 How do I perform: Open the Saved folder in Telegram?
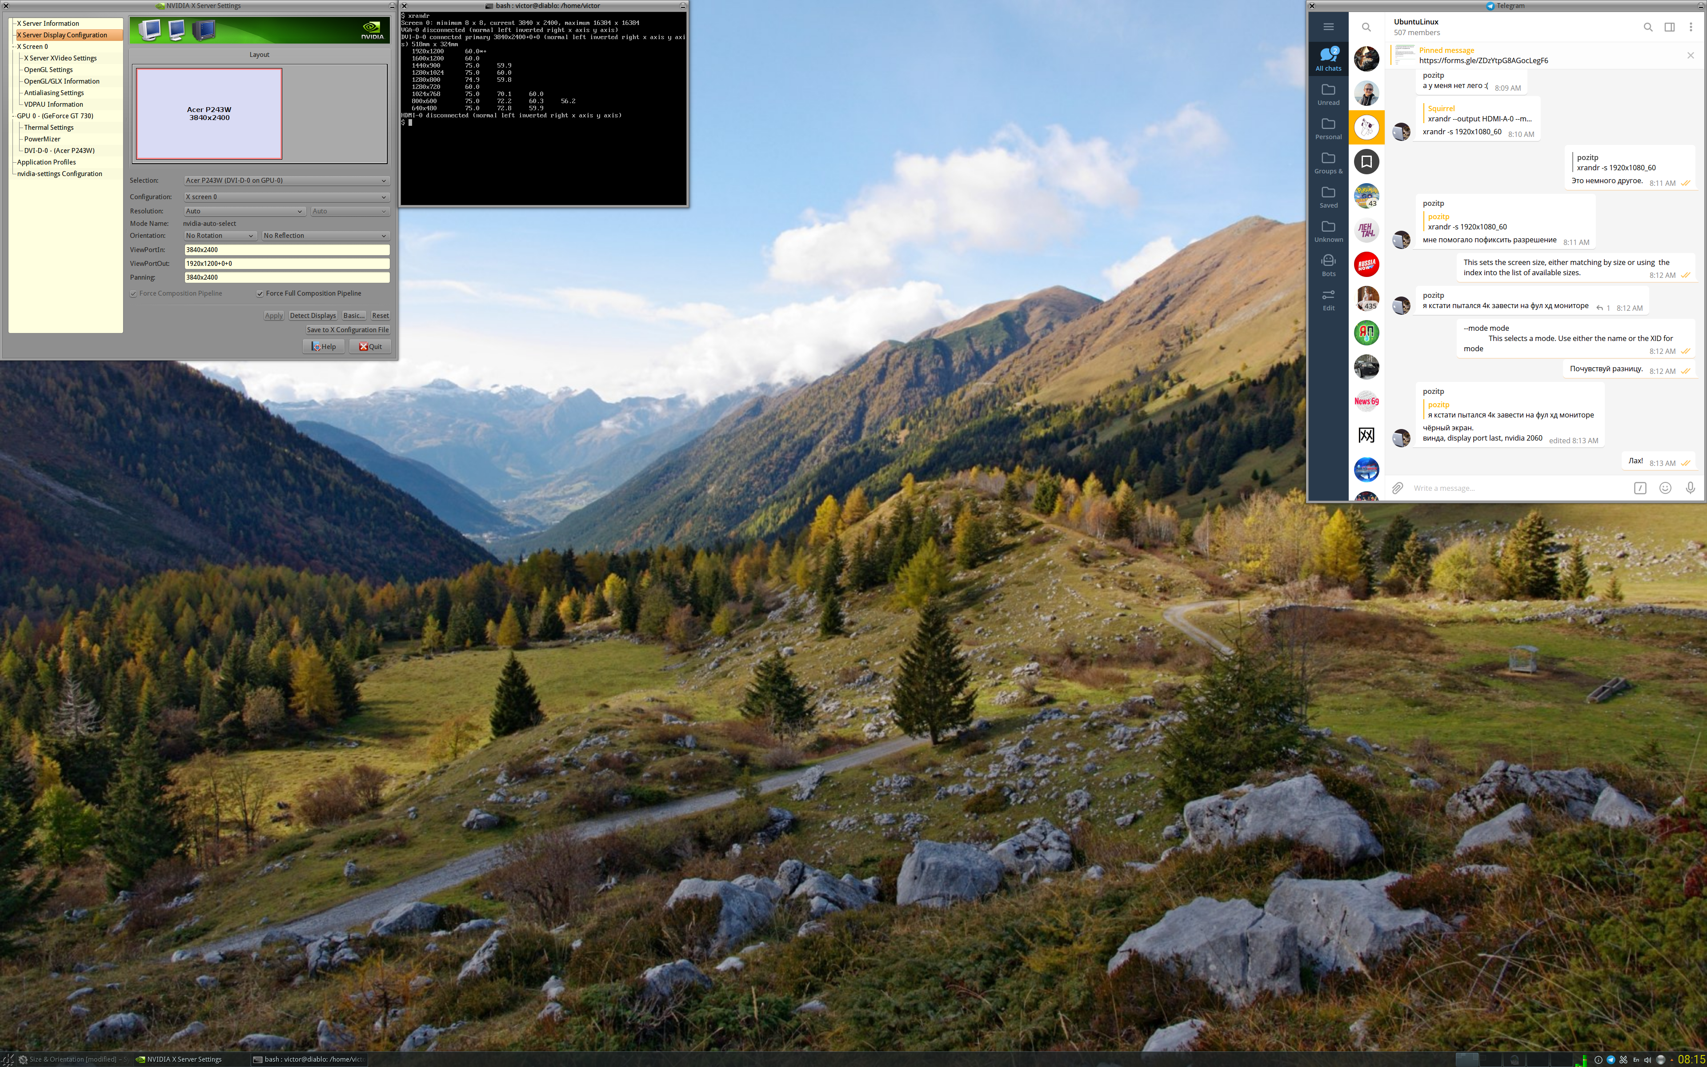pyautogui.click(x=1328, y=197)
